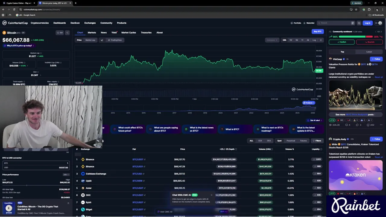Open external link icon for Coinbase BTC/USD pair
Screen dimensions: 386x217
(144, 174)
